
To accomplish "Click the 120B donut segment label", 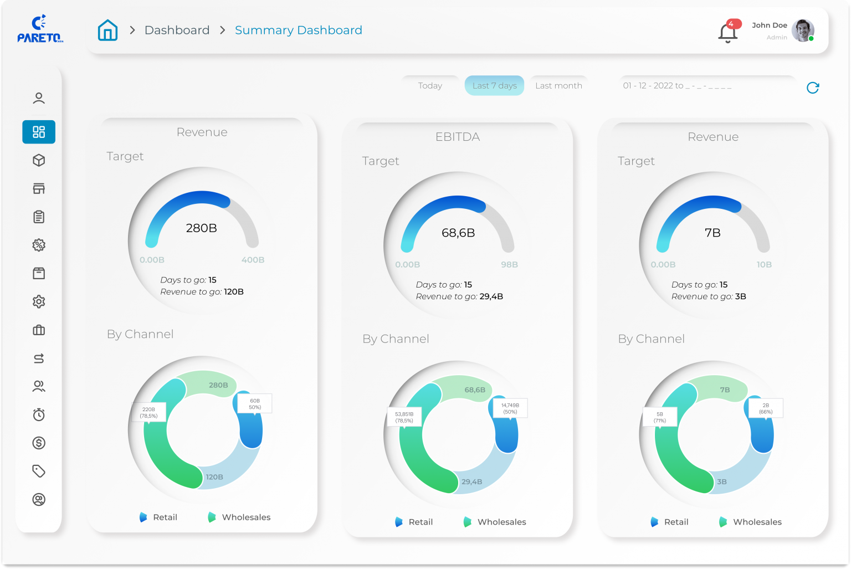I will pos(214,477).
